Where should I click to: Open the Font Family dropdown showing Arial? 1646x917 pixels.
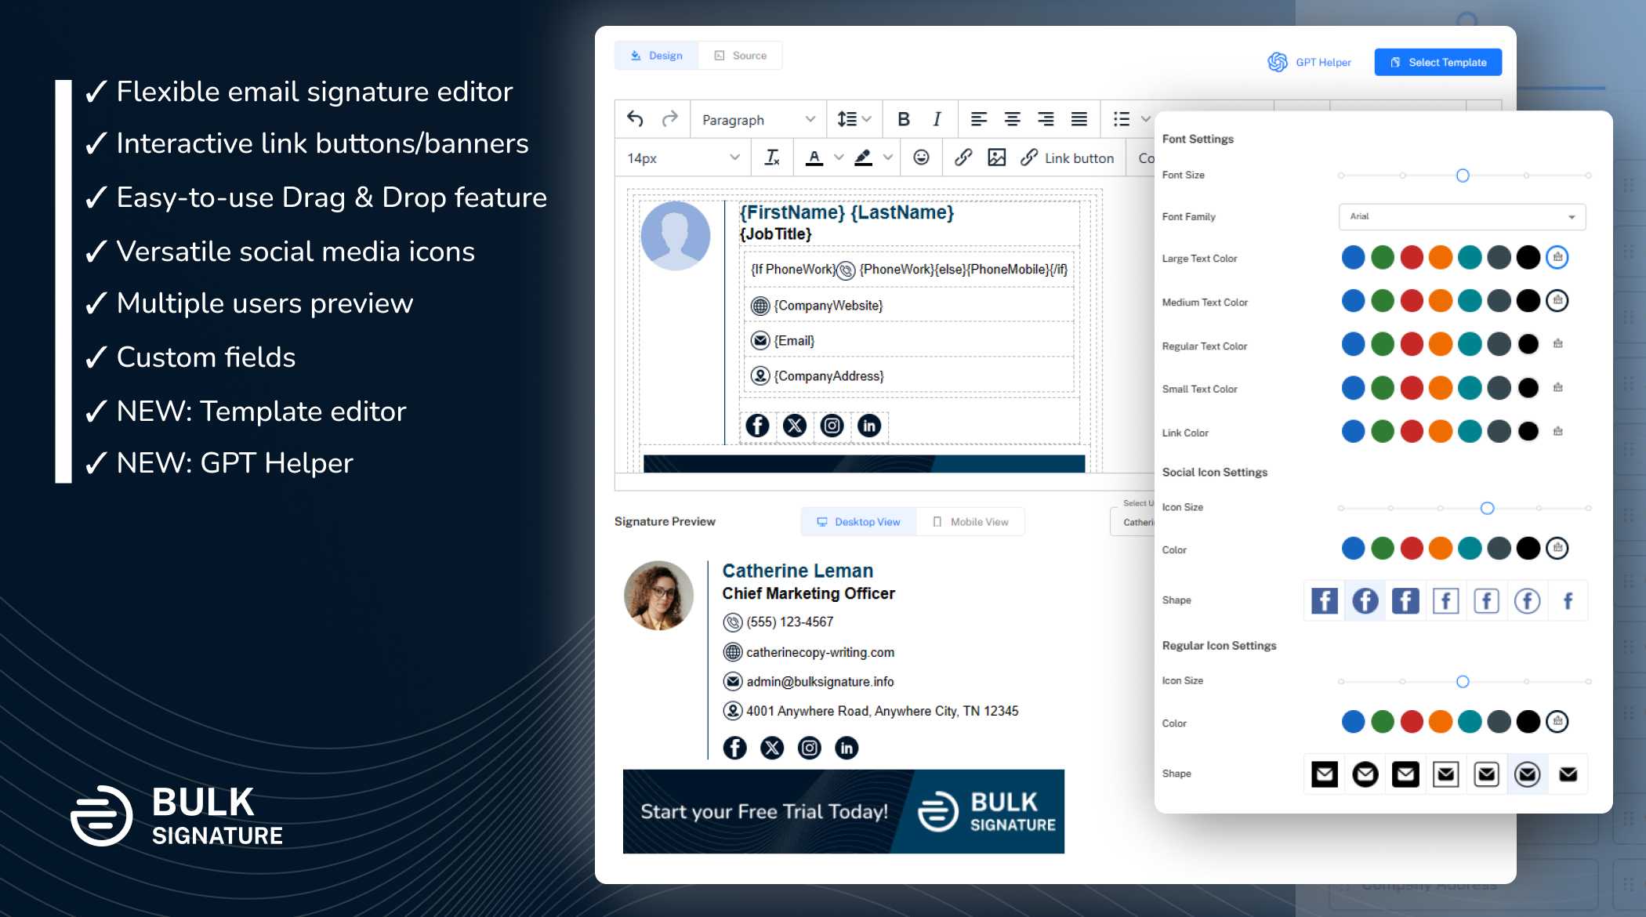point(1461,217)
